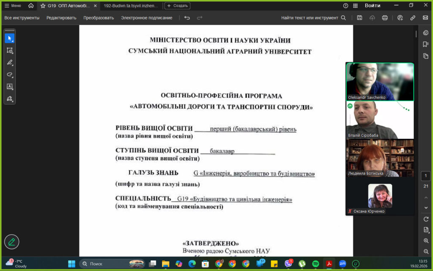This screenshot has height=271, width=433.
Task: Click the save document icon
Action: click(359, 18)
